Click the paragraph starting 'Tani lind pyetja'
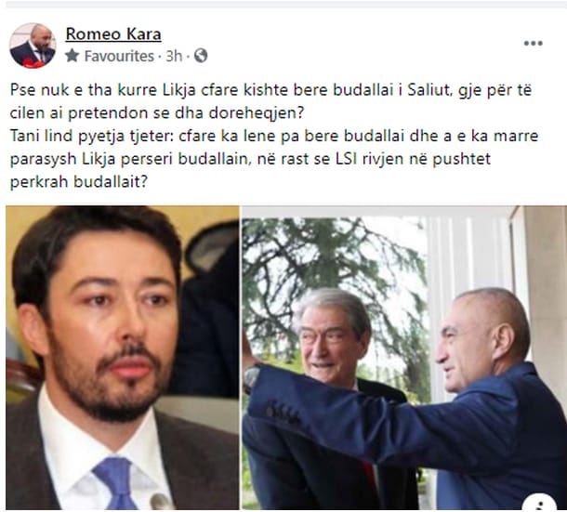The image size is (567, 512). point(274,159)
